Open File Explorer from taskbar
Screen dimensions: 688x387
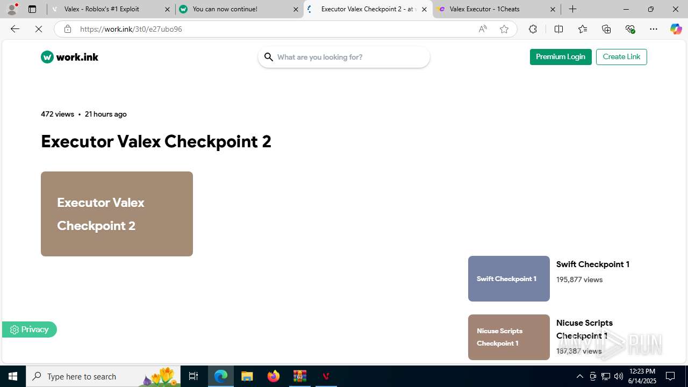pyautogui.click(x=247, y=376)
